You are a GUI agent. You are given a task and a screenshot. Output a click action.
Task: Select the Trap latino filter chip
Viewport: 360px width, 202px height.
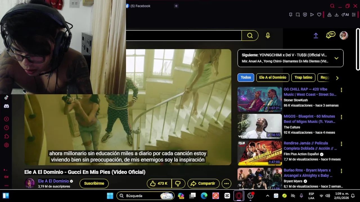pyautogui.click(x=303, y=77)
